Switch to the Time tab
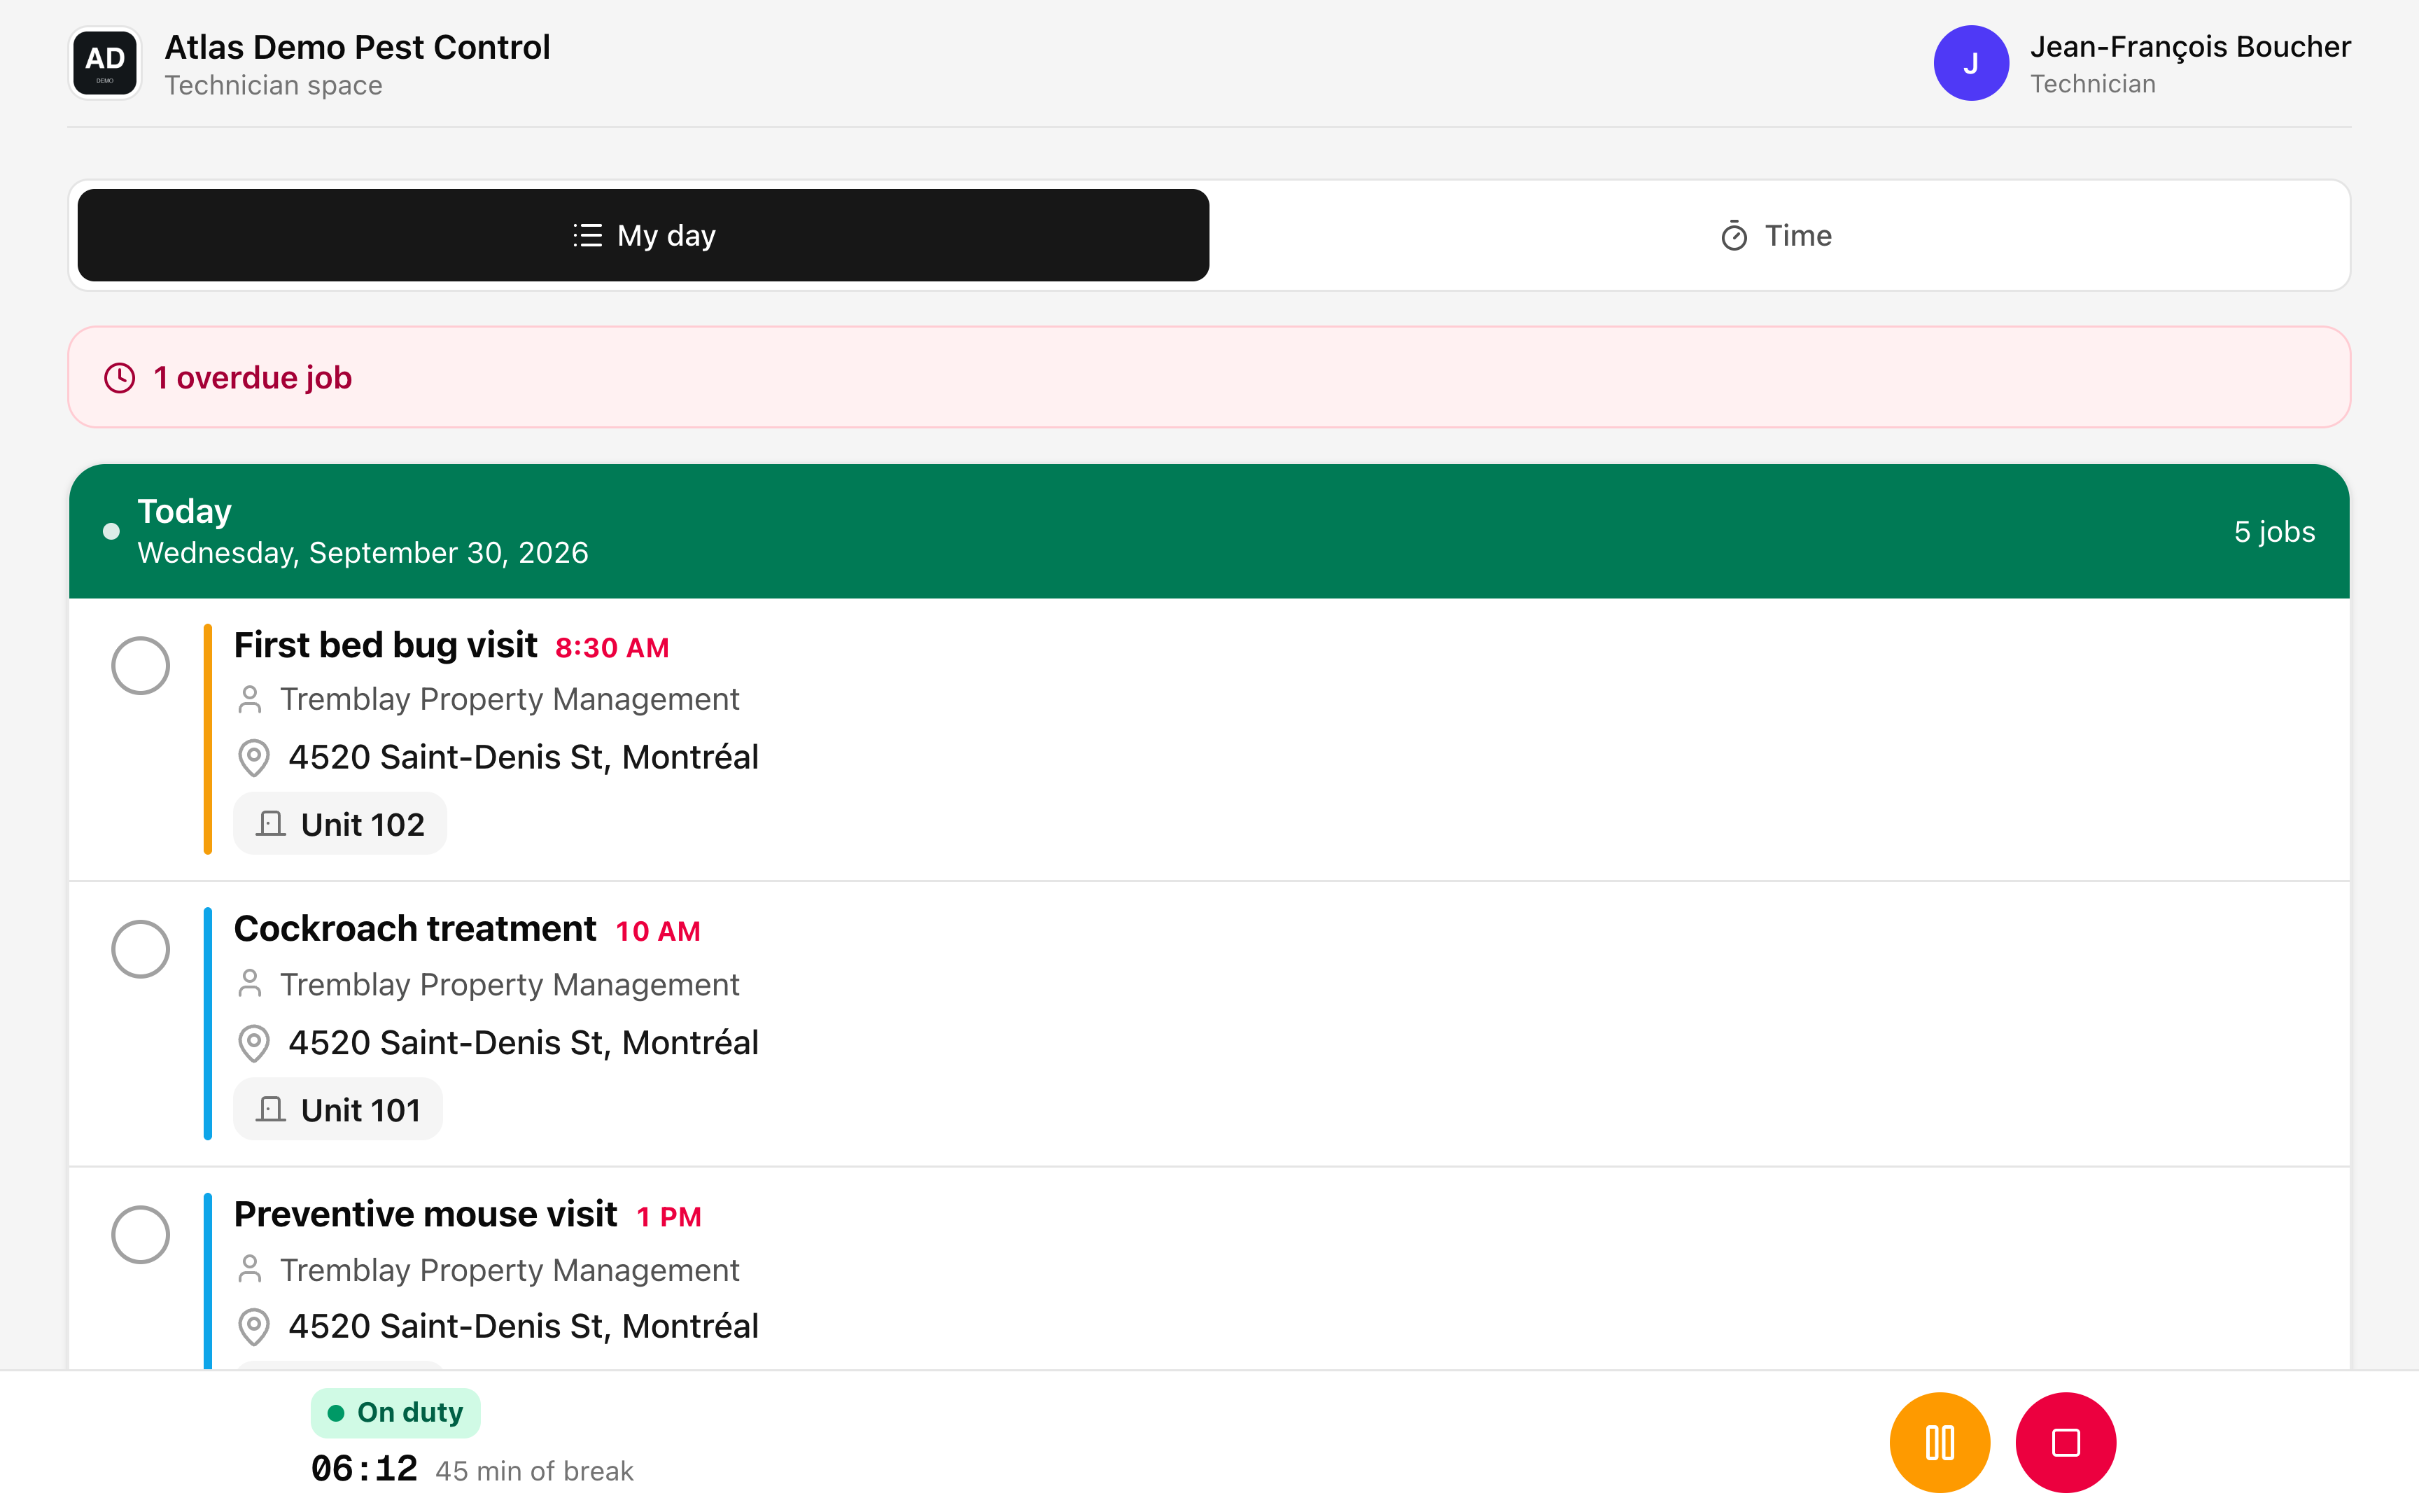The image size is (2419, 1512). (1776, 235)
